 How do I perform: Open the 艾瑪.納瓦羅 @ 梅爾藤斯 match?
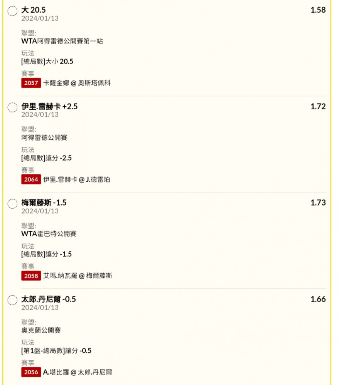[x=78, y=276]
